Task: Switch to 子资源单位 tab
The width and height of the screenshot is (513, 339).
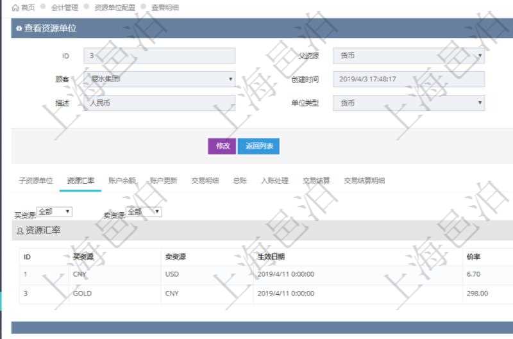Action: pos(36,181)
